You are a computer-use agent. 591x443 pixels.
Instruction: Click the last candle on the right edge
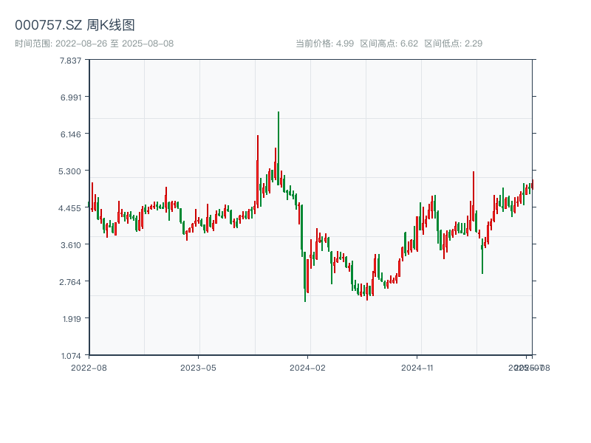tap(532, 185)
